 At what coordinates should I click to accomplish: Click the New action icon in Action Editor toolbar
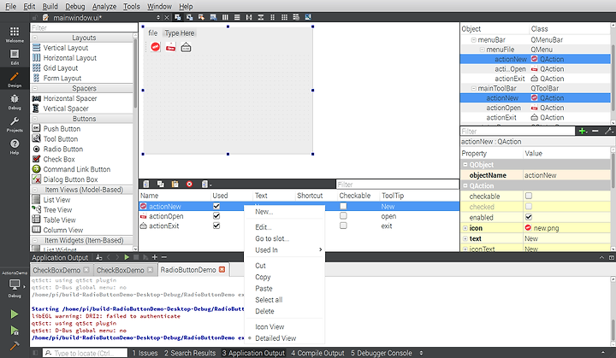(x=145, y=184)
